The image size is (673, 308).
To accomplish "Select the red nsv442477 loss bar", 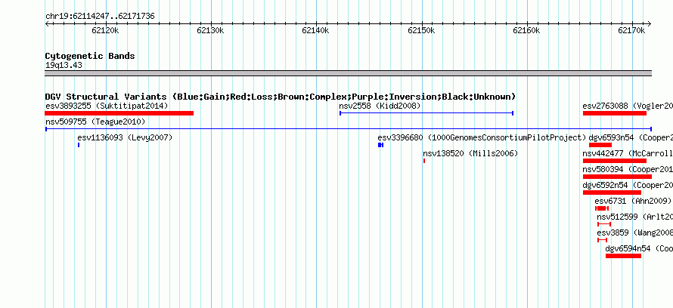I will 615,161.
